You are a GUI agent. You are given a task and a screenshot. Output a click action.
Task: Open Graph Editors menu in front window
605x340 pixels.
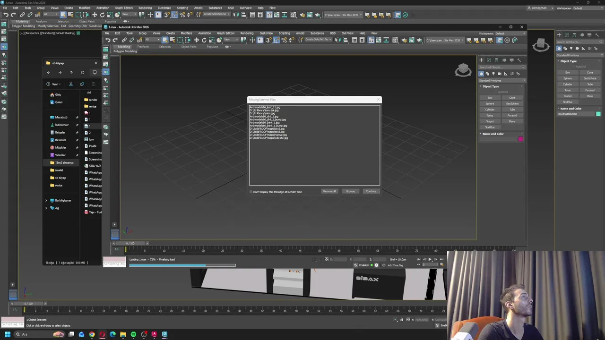225,33
